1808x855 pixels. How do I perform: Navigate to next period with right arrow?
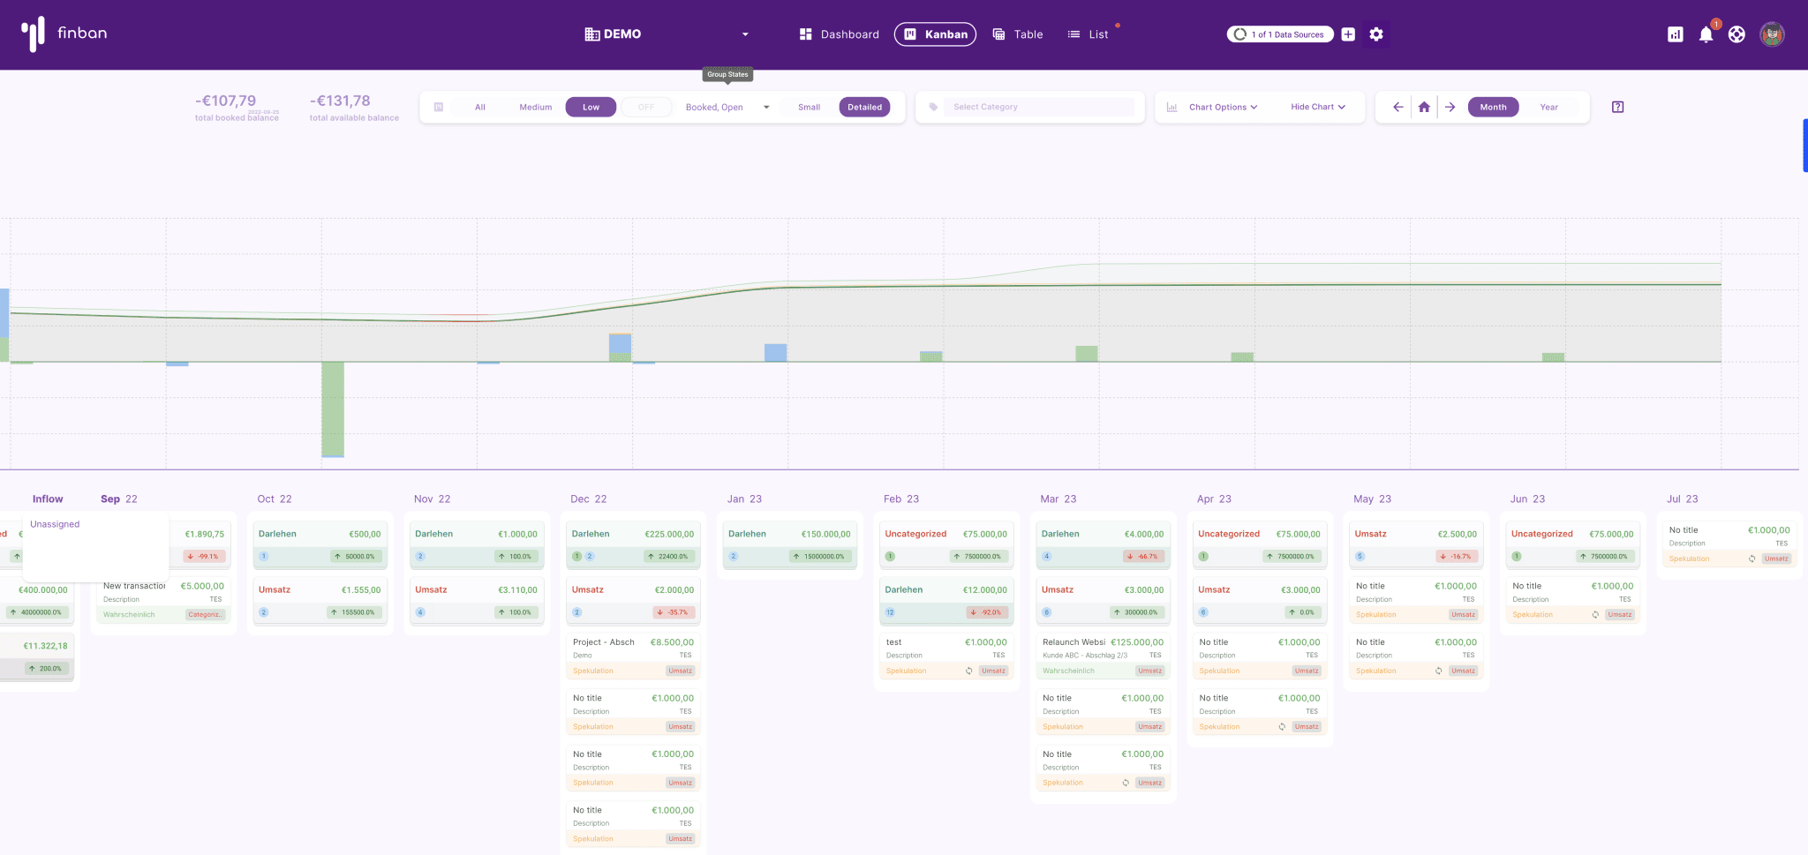click(x=1450, y=107)
